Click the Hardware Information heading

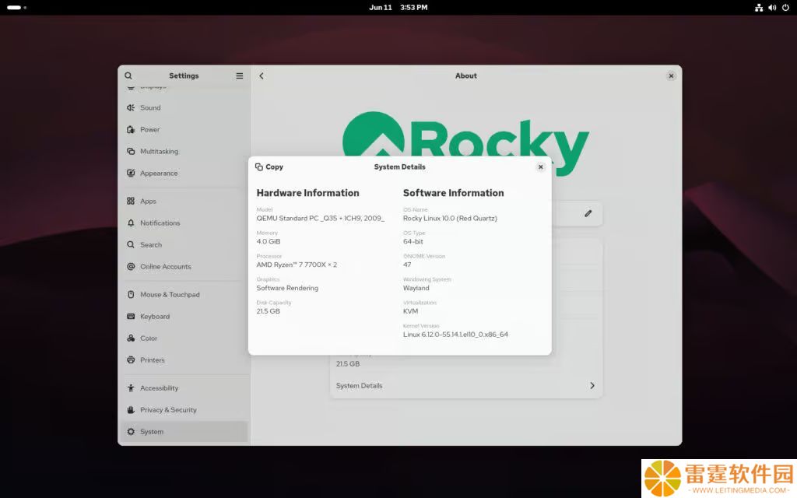(307, 193)
